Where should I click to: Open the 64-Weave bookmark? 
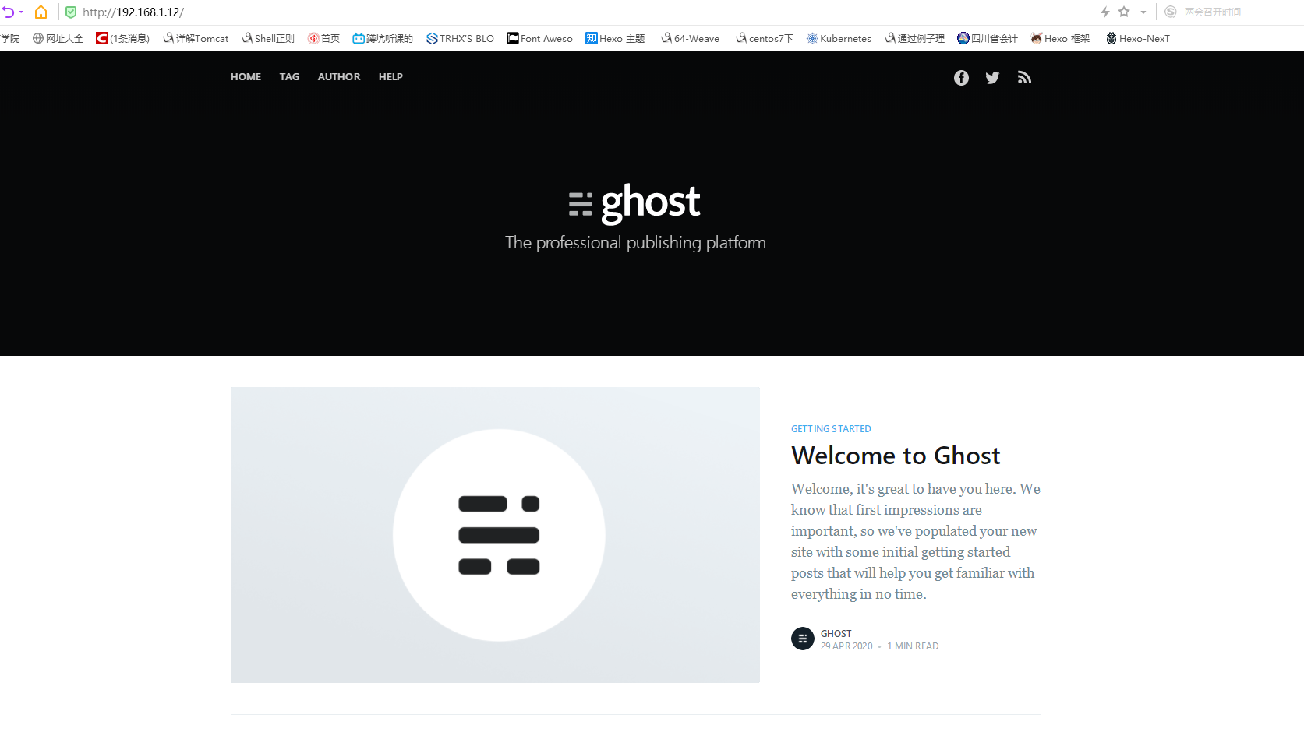click(x=690, y=38)
